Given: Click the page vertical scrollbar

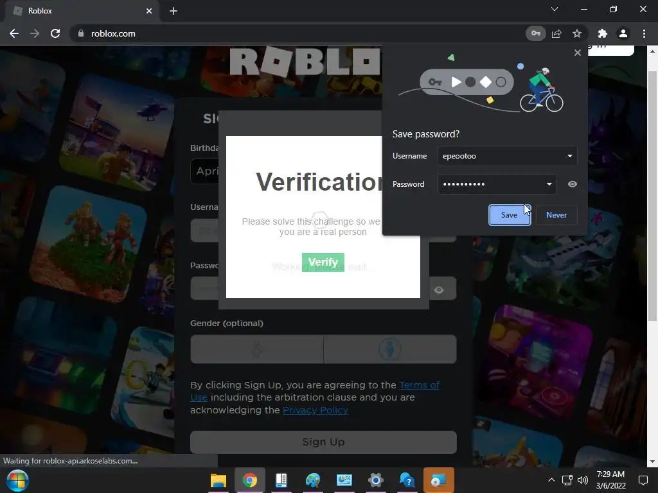Looking at the screenshot, I should [x=652, y=196].
